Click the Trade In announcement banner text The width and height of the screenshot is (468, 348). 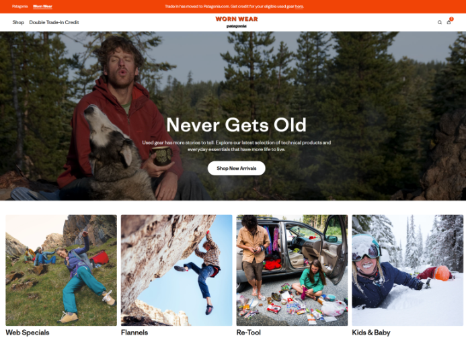(234, 6)
